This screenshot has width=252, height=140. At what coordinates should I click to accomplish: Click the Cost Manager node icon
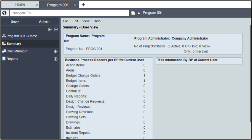coord(4,51)
